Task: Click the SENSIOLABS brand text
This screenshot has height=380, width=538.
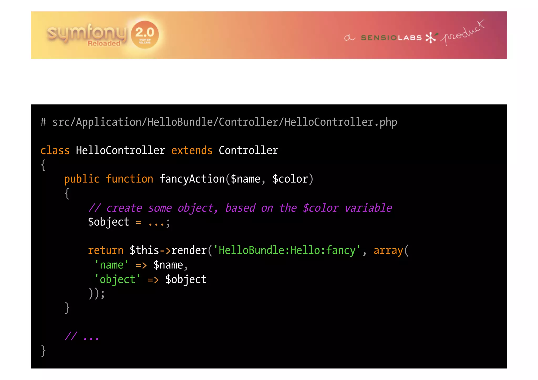Action: click(391, 38)
